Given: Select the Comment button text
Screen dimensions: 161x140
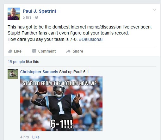Looking at the screenshot, I should (x=47, y=51).
